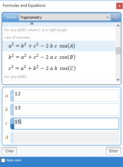The width and height of the screenshot is (123, 167).
Task: Open the Trigonometry category dropdown
Action: pyautogui.click(x=65, y=17)
